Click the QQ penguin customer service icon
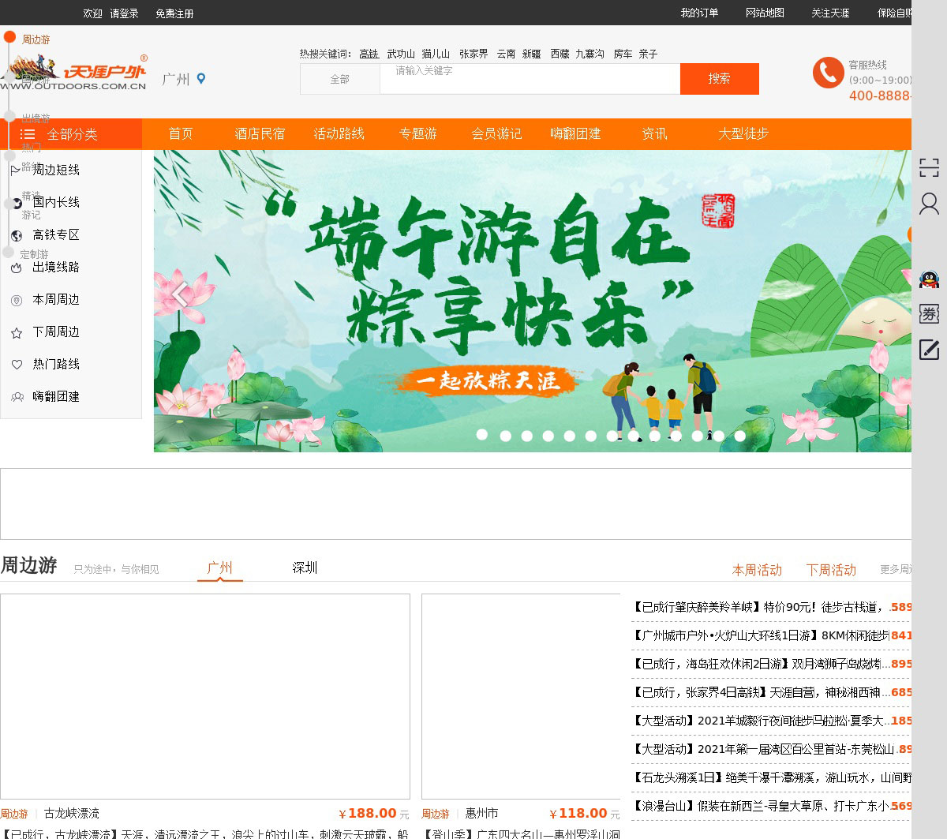Screen dimensions: 947x839 [929, 279]
